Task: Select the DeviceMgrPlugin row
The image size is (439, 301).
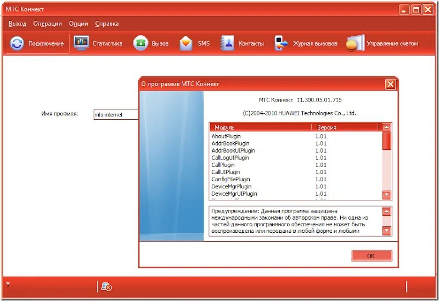Action: coord(296,186)
